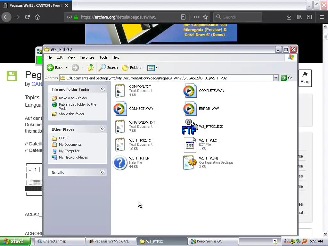
Task: Open the Firefox Library icon
Action: pos(299,17)
